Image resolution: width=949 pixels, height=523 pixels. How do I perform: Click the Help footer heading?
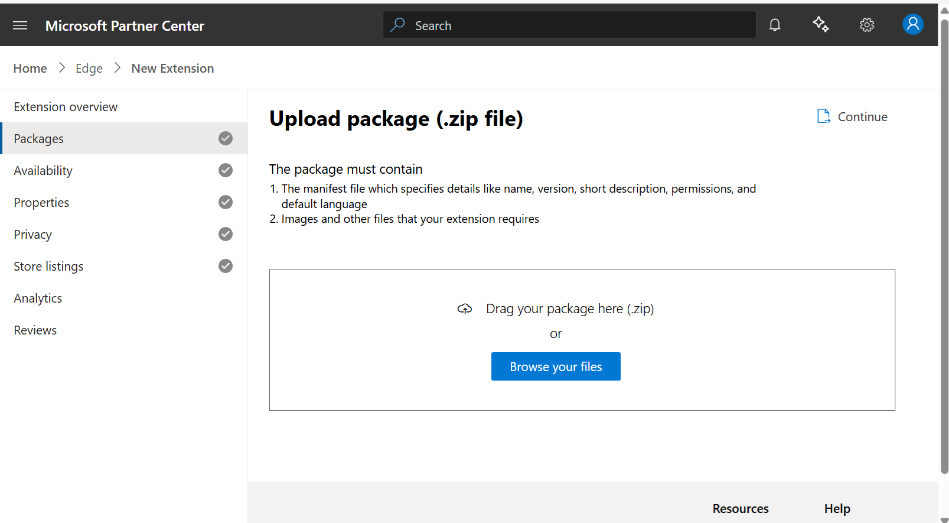(x=837, y=509)
